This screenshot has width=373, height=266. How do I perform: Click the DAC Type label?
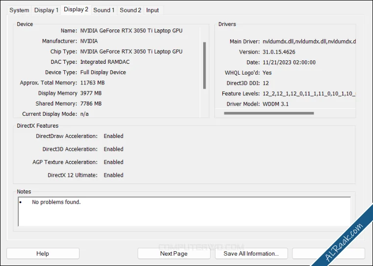[x=64, y=62]
